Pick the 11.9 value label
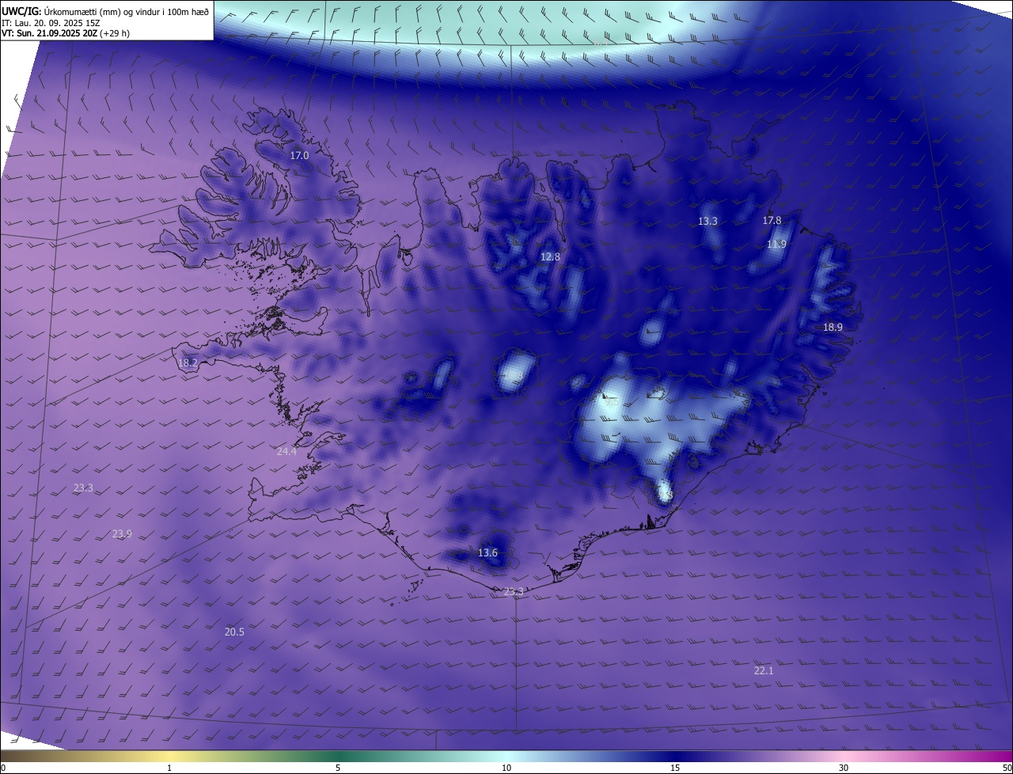The height and width of the screenshot is (774, 1013). point(776,245)
